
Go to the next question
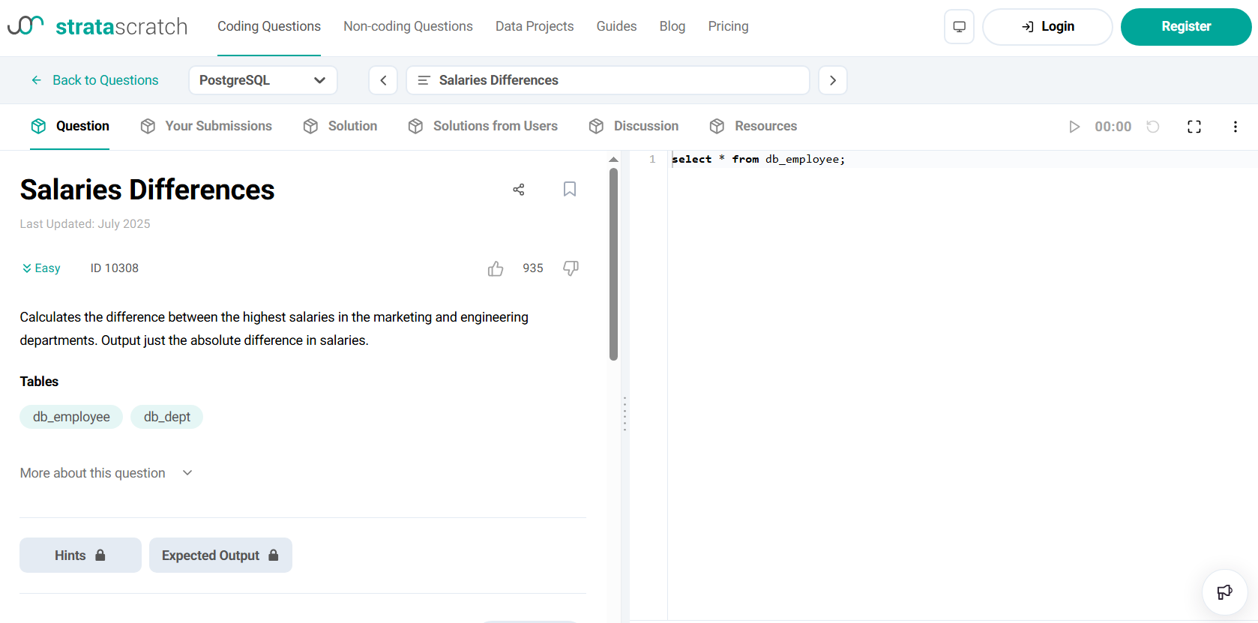832,80
